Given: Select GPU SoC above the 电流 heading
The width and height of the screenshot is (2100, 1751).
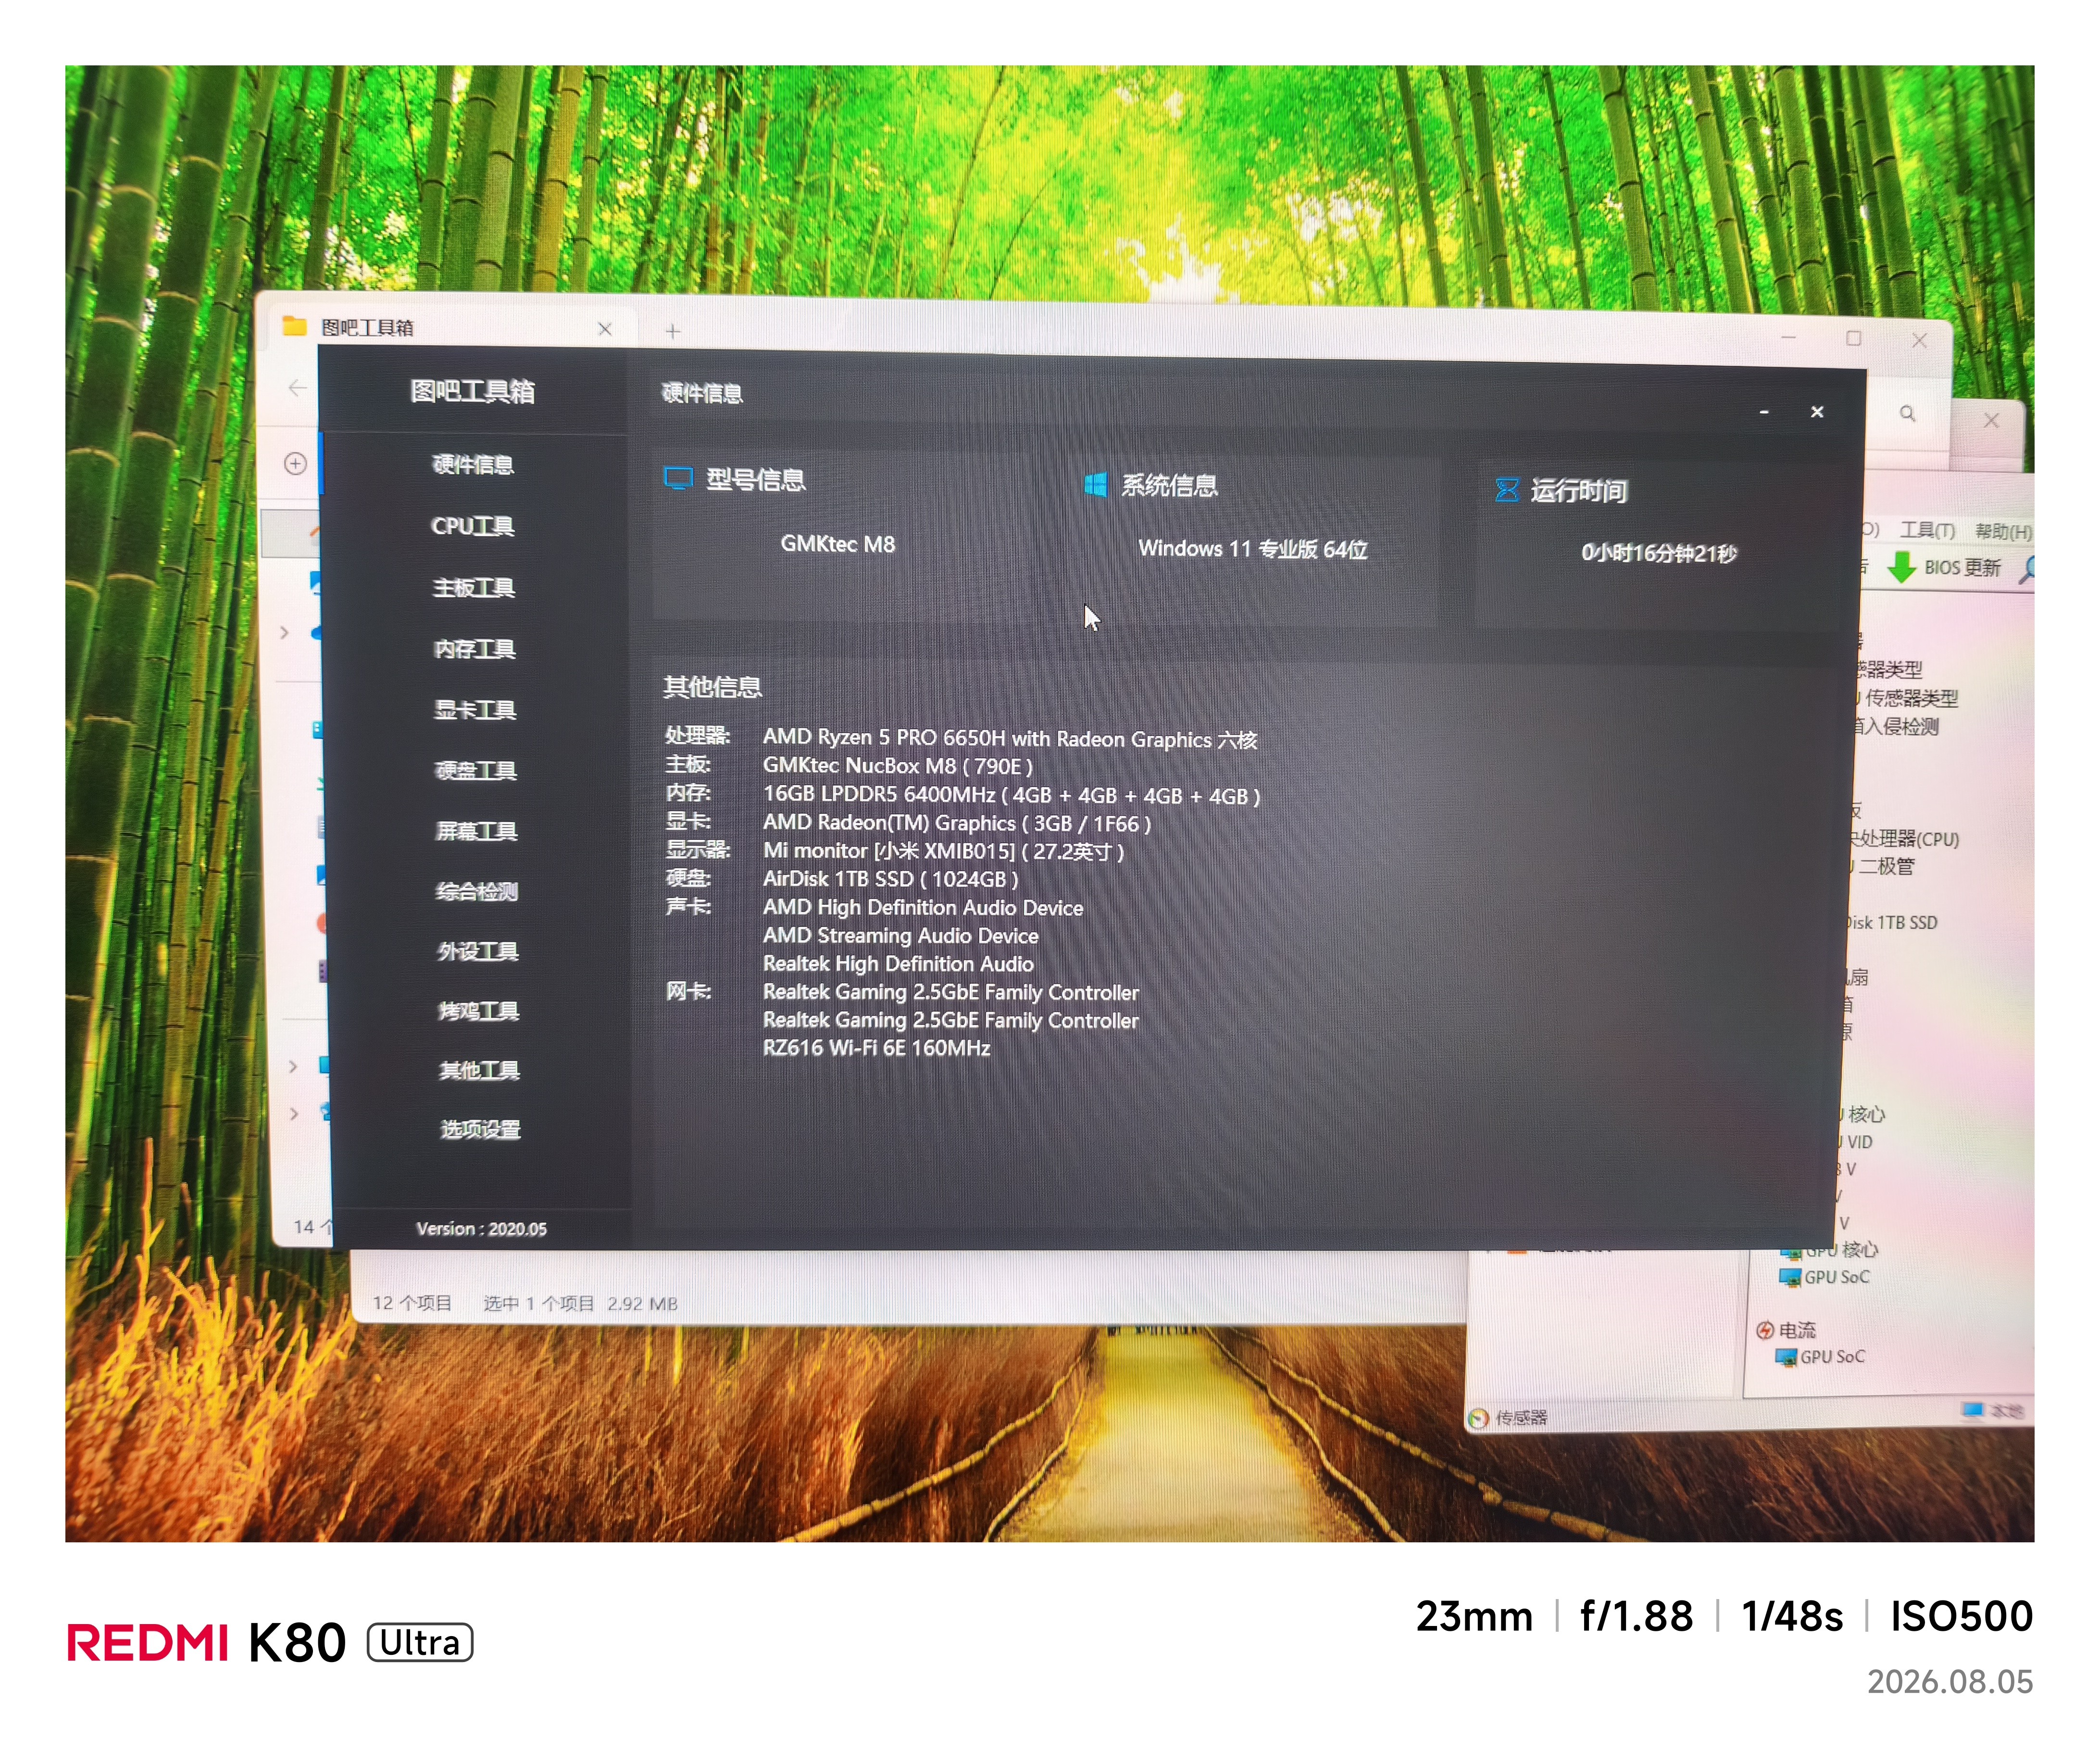Looking at the screenshot, I should coord(1824,1277).
